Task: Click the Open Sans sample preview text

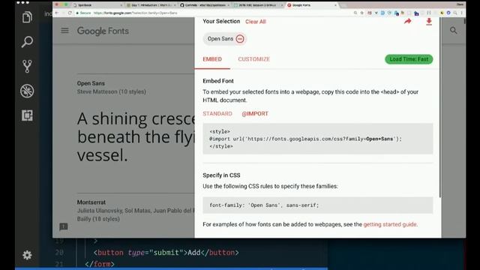Action: click(136, 136)
